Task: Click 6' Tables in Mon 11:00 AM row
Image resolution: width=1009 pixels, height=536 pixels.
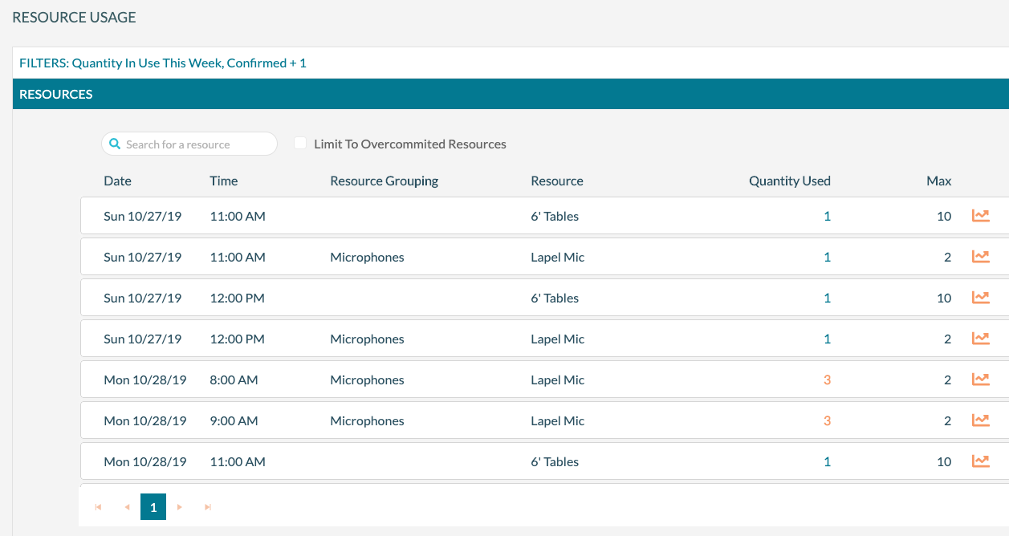Action: 555,461
